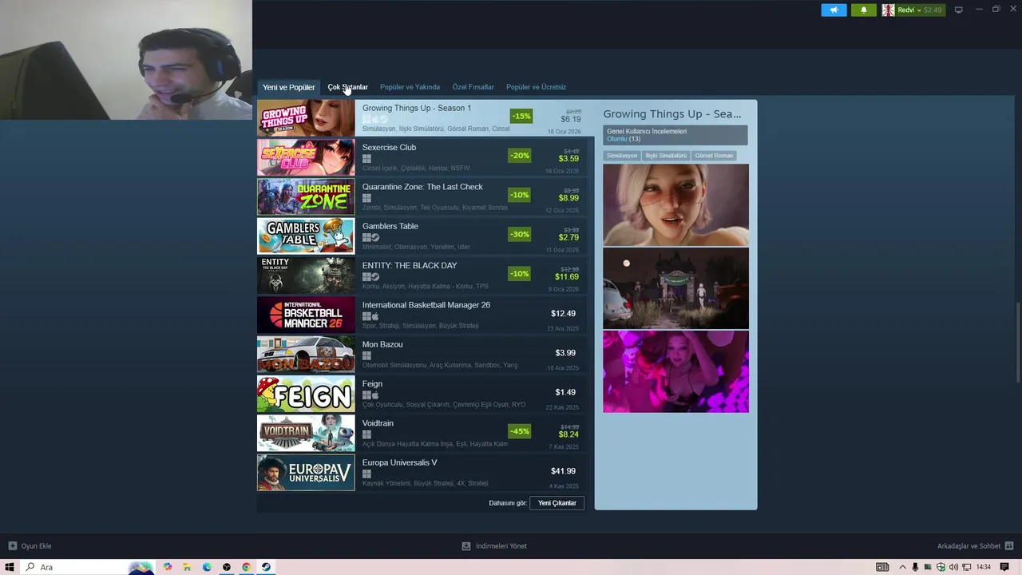Open the Windows Start menu

[10, 567]
